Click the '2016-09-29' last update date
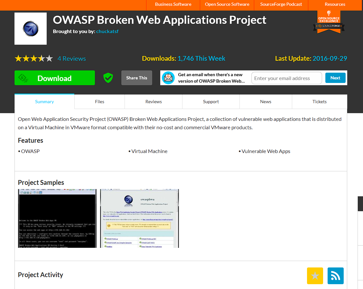Viewport: 363px width, 289px height. (x=330, y=59)
